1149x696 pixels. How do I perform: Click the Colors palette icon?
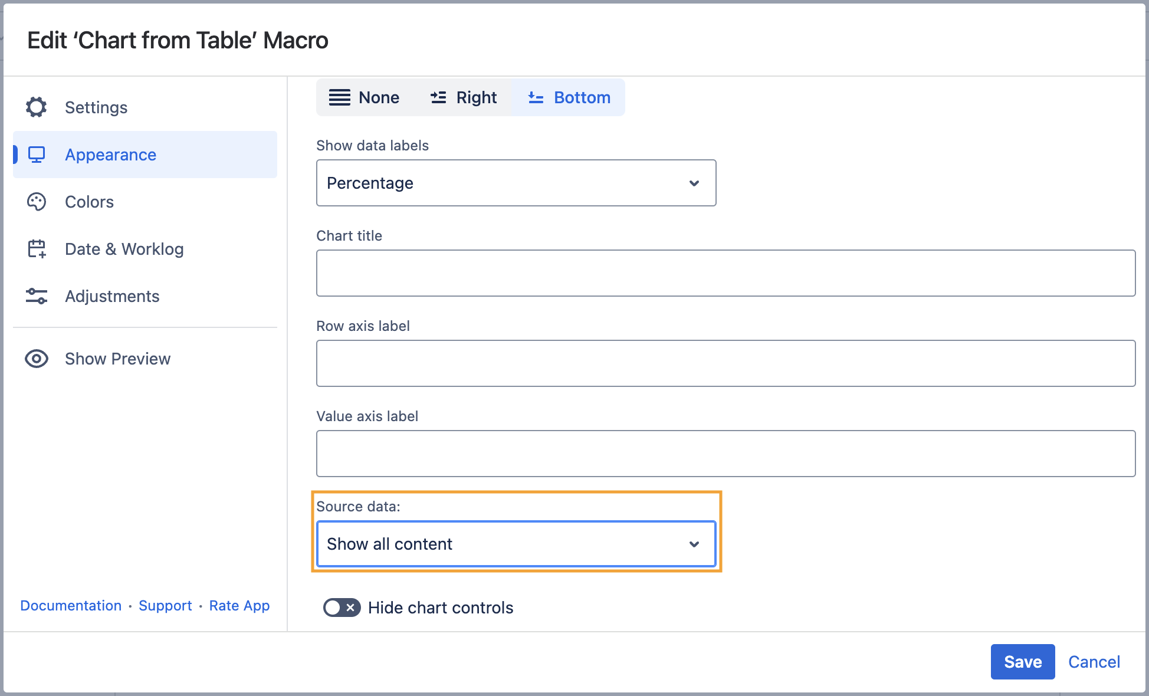[37, 202]
